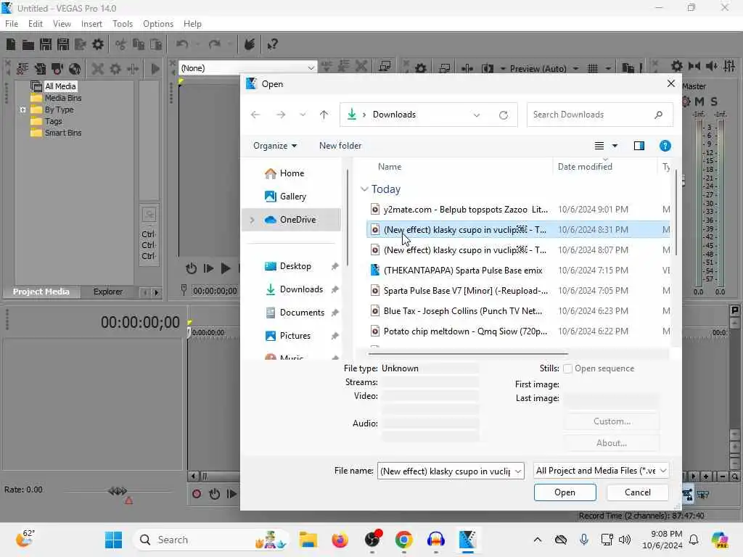
Task: Click the Up one level arrow in Open dialog
Action: 324,115
